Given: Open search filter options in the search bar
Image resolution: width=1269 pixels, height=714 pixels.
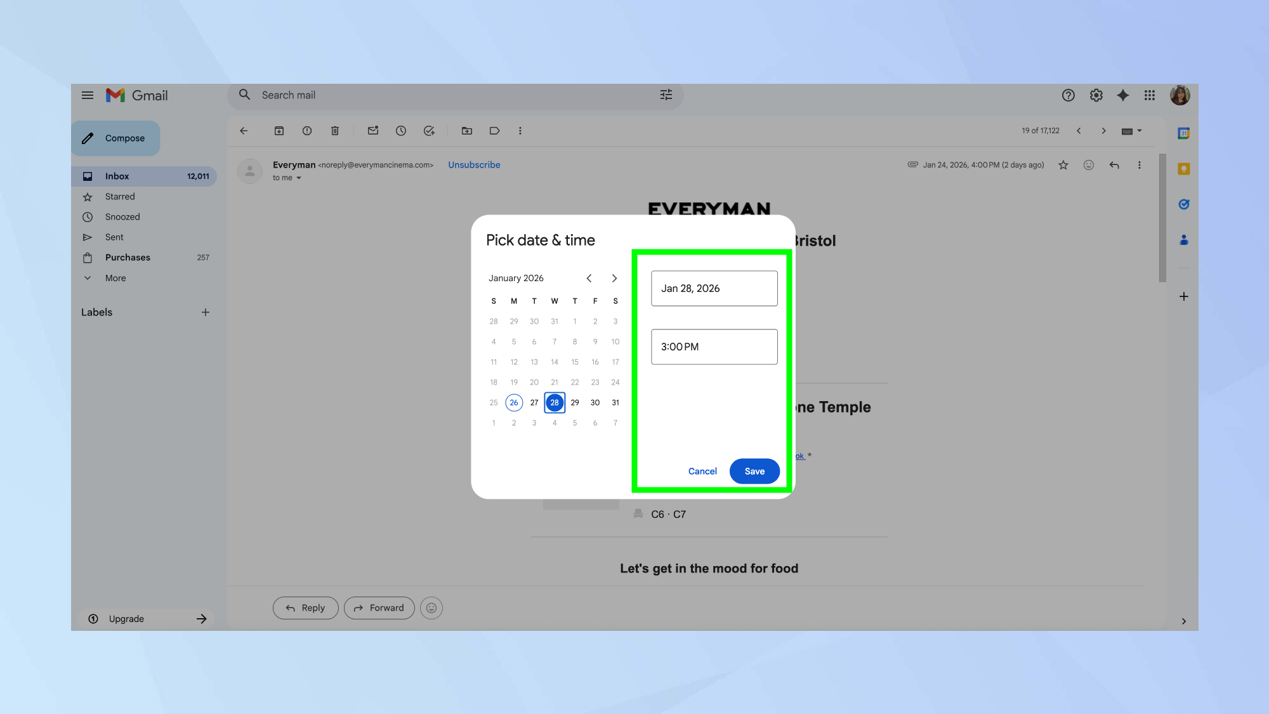Looking at the screenshot, I should tap(666, 95).
